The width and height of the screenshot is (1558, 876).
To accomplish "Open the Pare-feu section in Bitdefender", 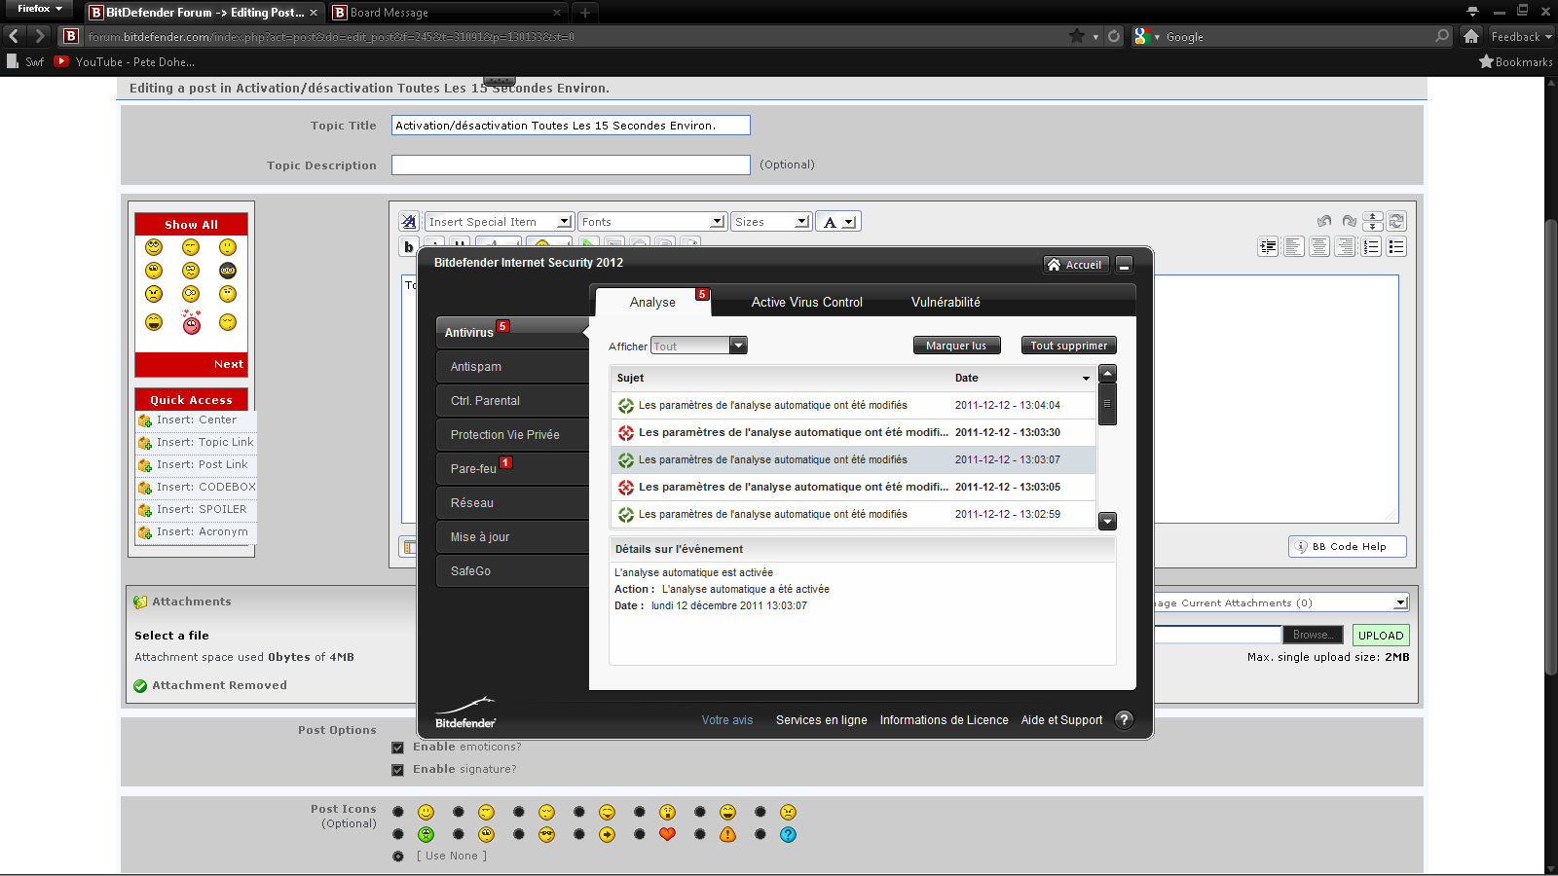I will [x=512, y=469].
